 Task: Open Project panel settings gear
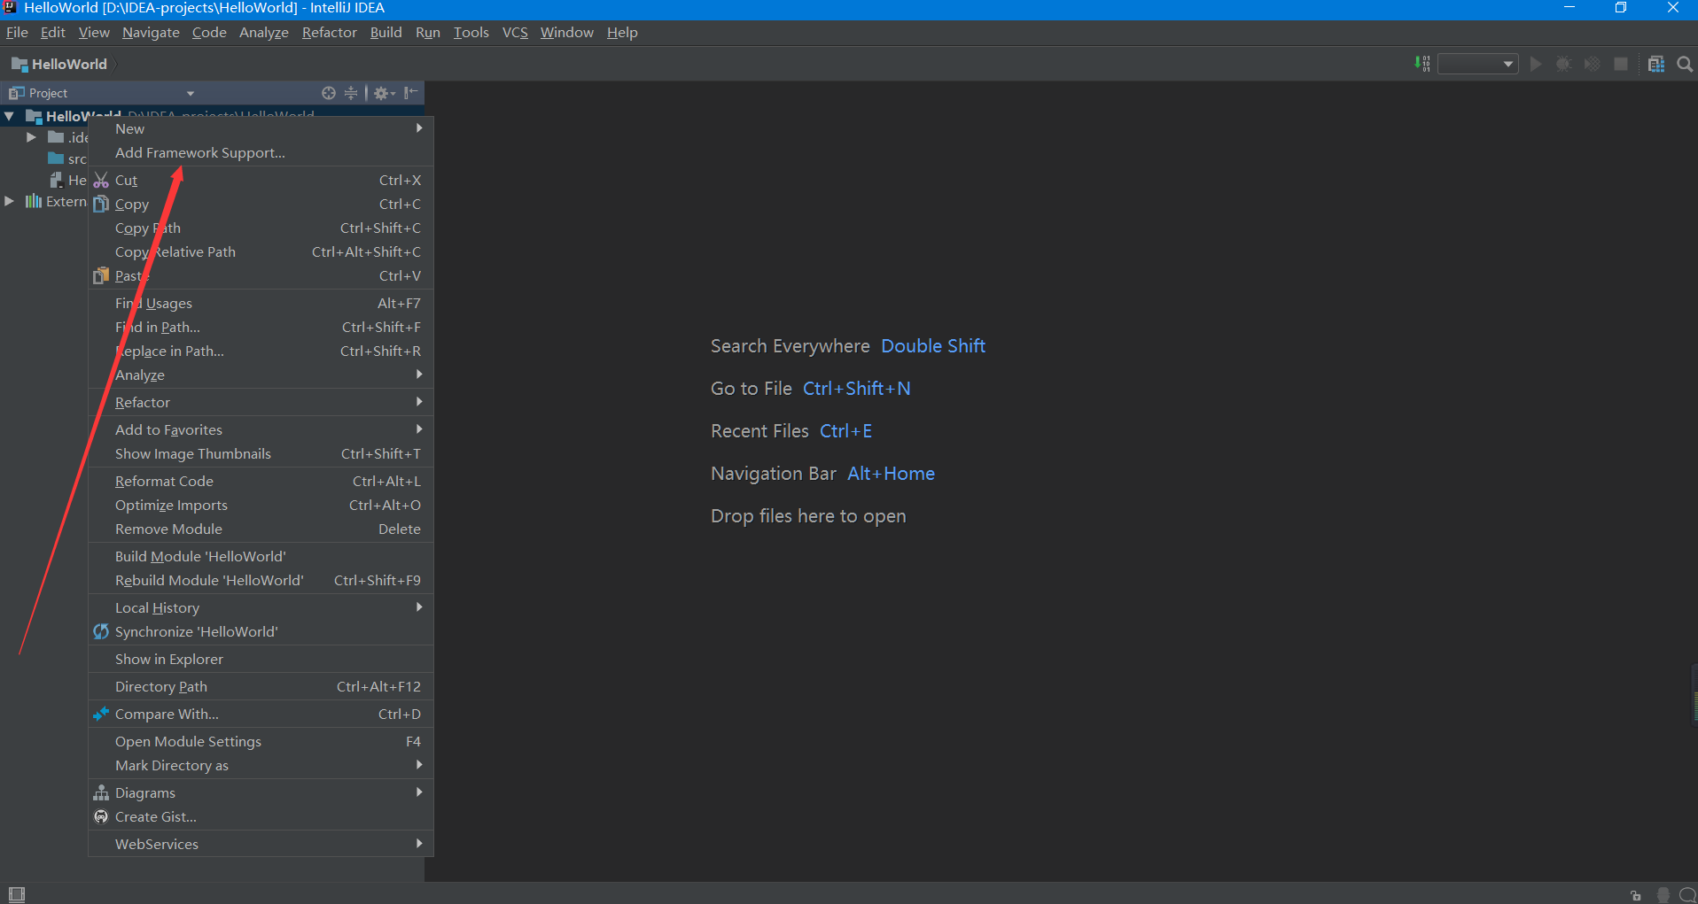(x=384, y=93)
